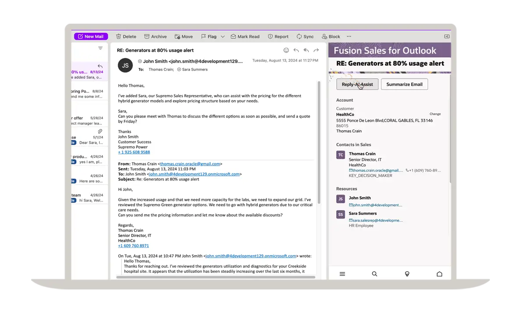The height and width of the screenshot is (325, 521).
Task: Delete the open email
Action: 126,37
